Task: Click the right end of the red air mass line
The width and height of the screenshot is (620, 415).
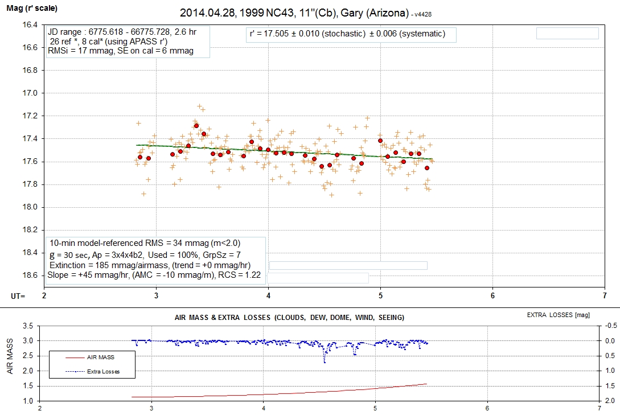Action: coord(426,384)
